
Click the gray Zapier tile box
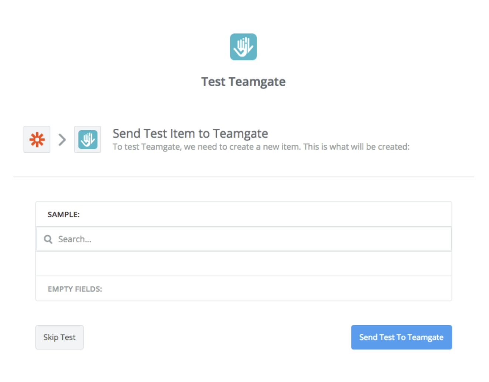(37, 139)
